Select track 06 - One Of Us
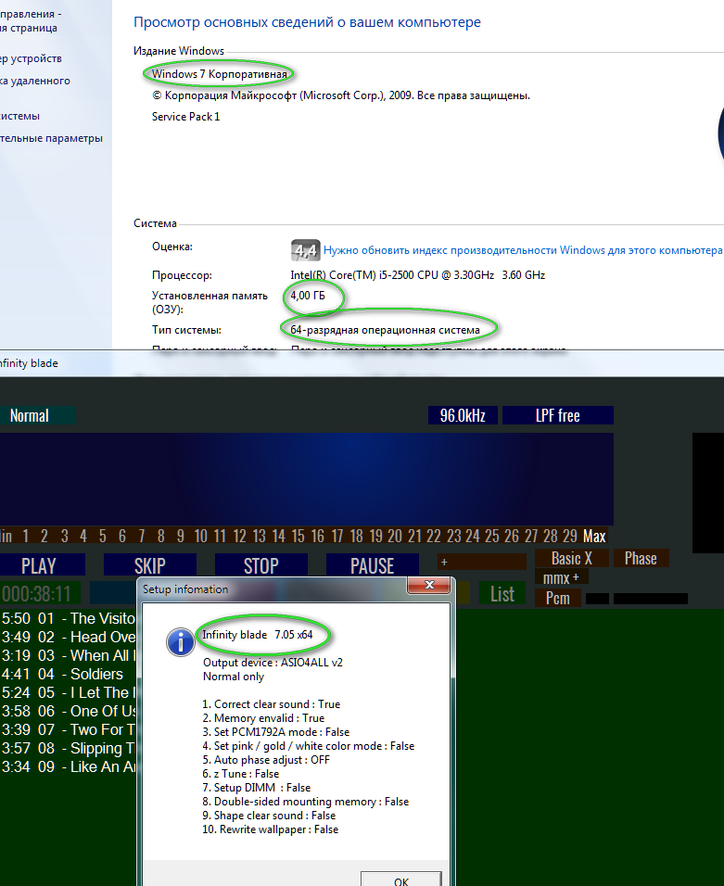This screenshot has height=886, width=724. click(x=69, y=711)
